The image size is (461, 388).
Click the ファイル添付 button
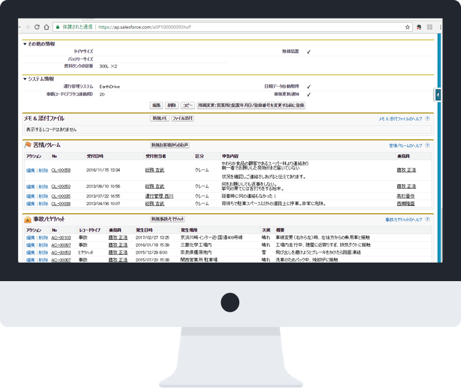(182, 118)
